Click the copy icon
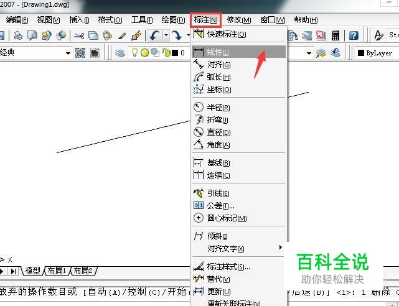The height and width of the screenshot is (306, 399). pos(93,35)
